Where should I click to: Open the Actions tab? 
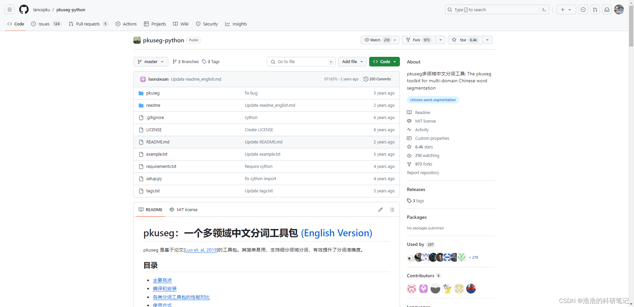point(126,24)
